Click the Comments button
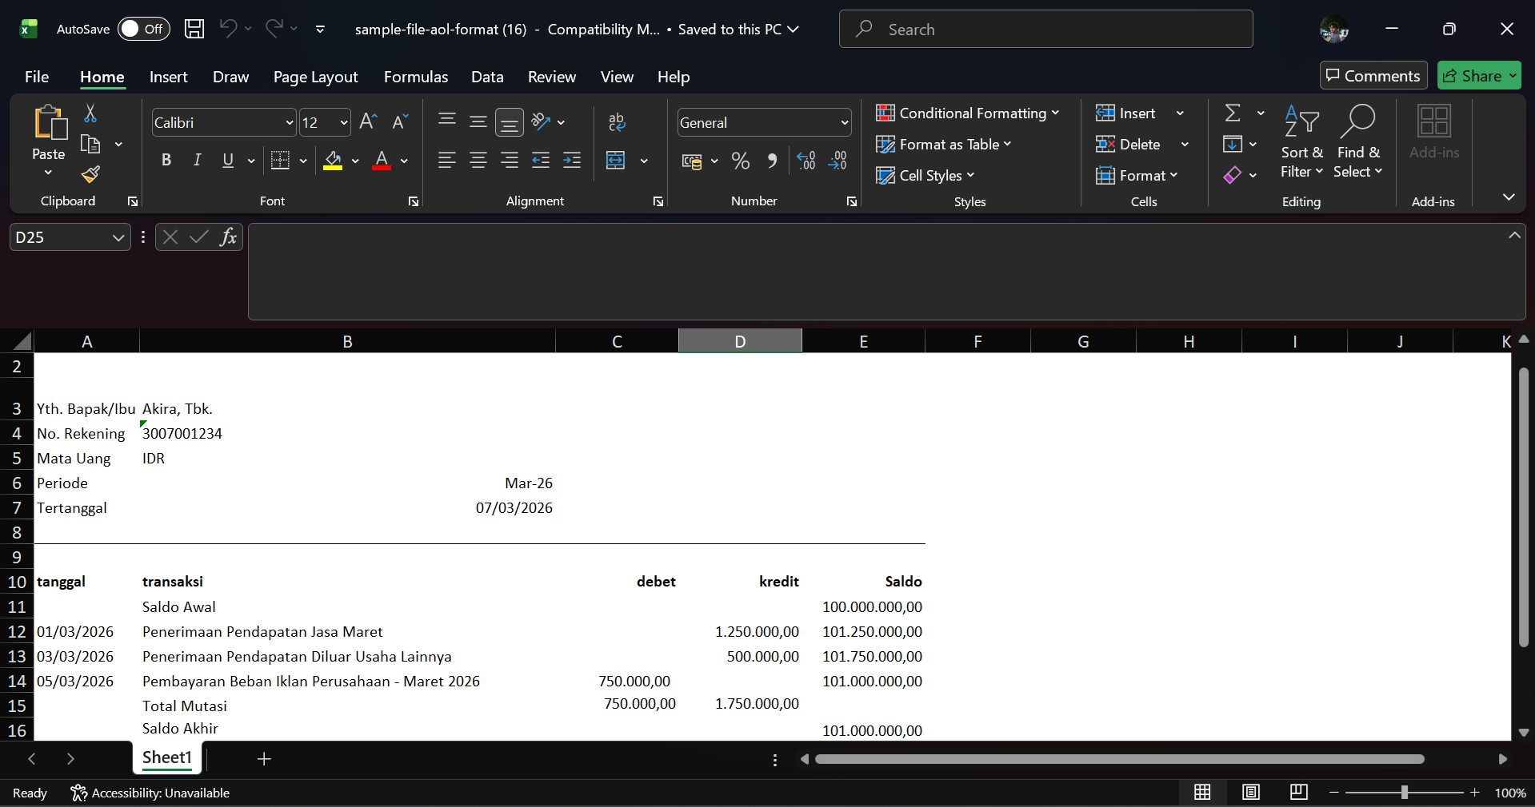The width and height of the screenshot is (1535, 807). [x=1373, y=76]
